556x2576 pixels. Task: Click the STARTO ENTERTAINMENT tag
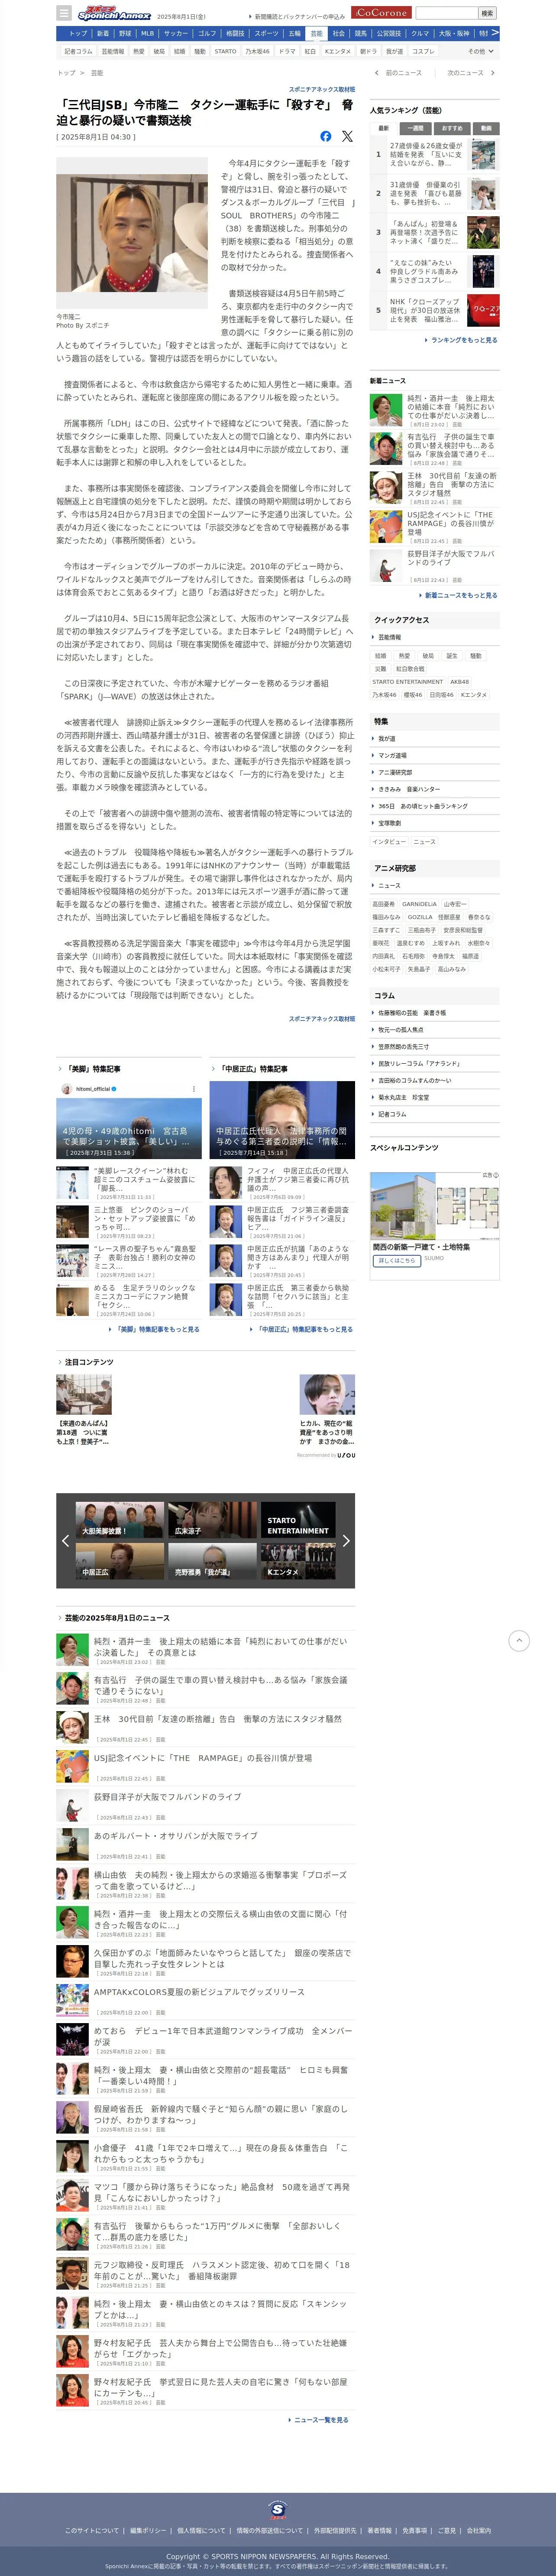[x=407, y=682]
